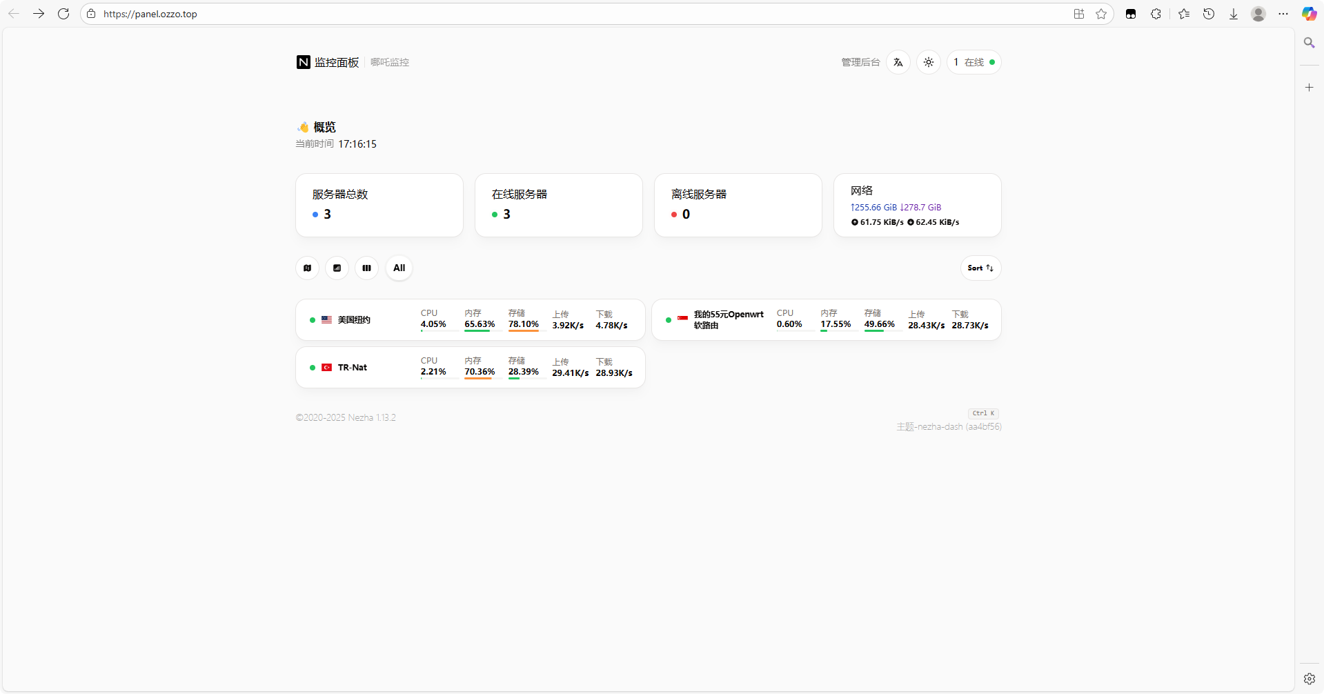The height and width of the screenshot is (694, 1324).
Task: Open browser settings and more menu
Action: point(1283,14)
